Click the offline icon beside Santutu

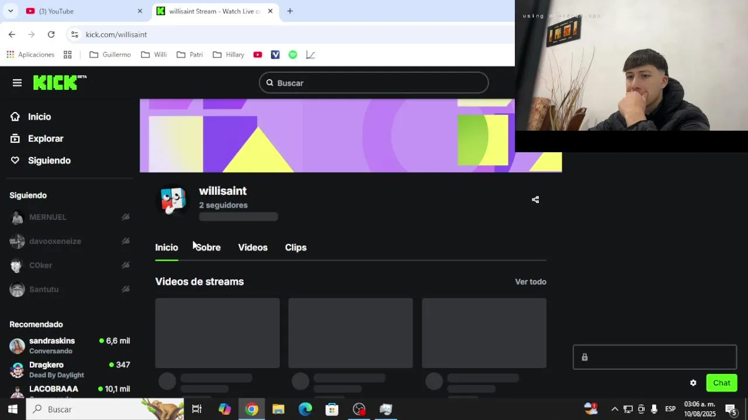coord(126,289)
